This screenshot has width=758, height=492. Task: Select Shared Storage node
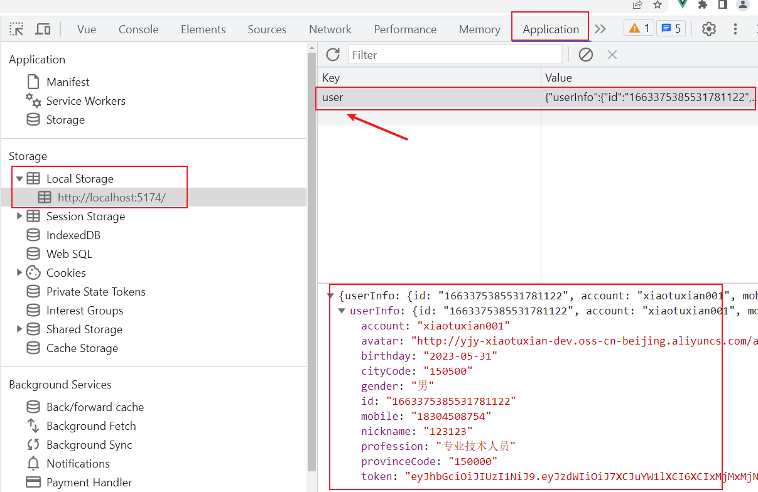click(84, 329)
